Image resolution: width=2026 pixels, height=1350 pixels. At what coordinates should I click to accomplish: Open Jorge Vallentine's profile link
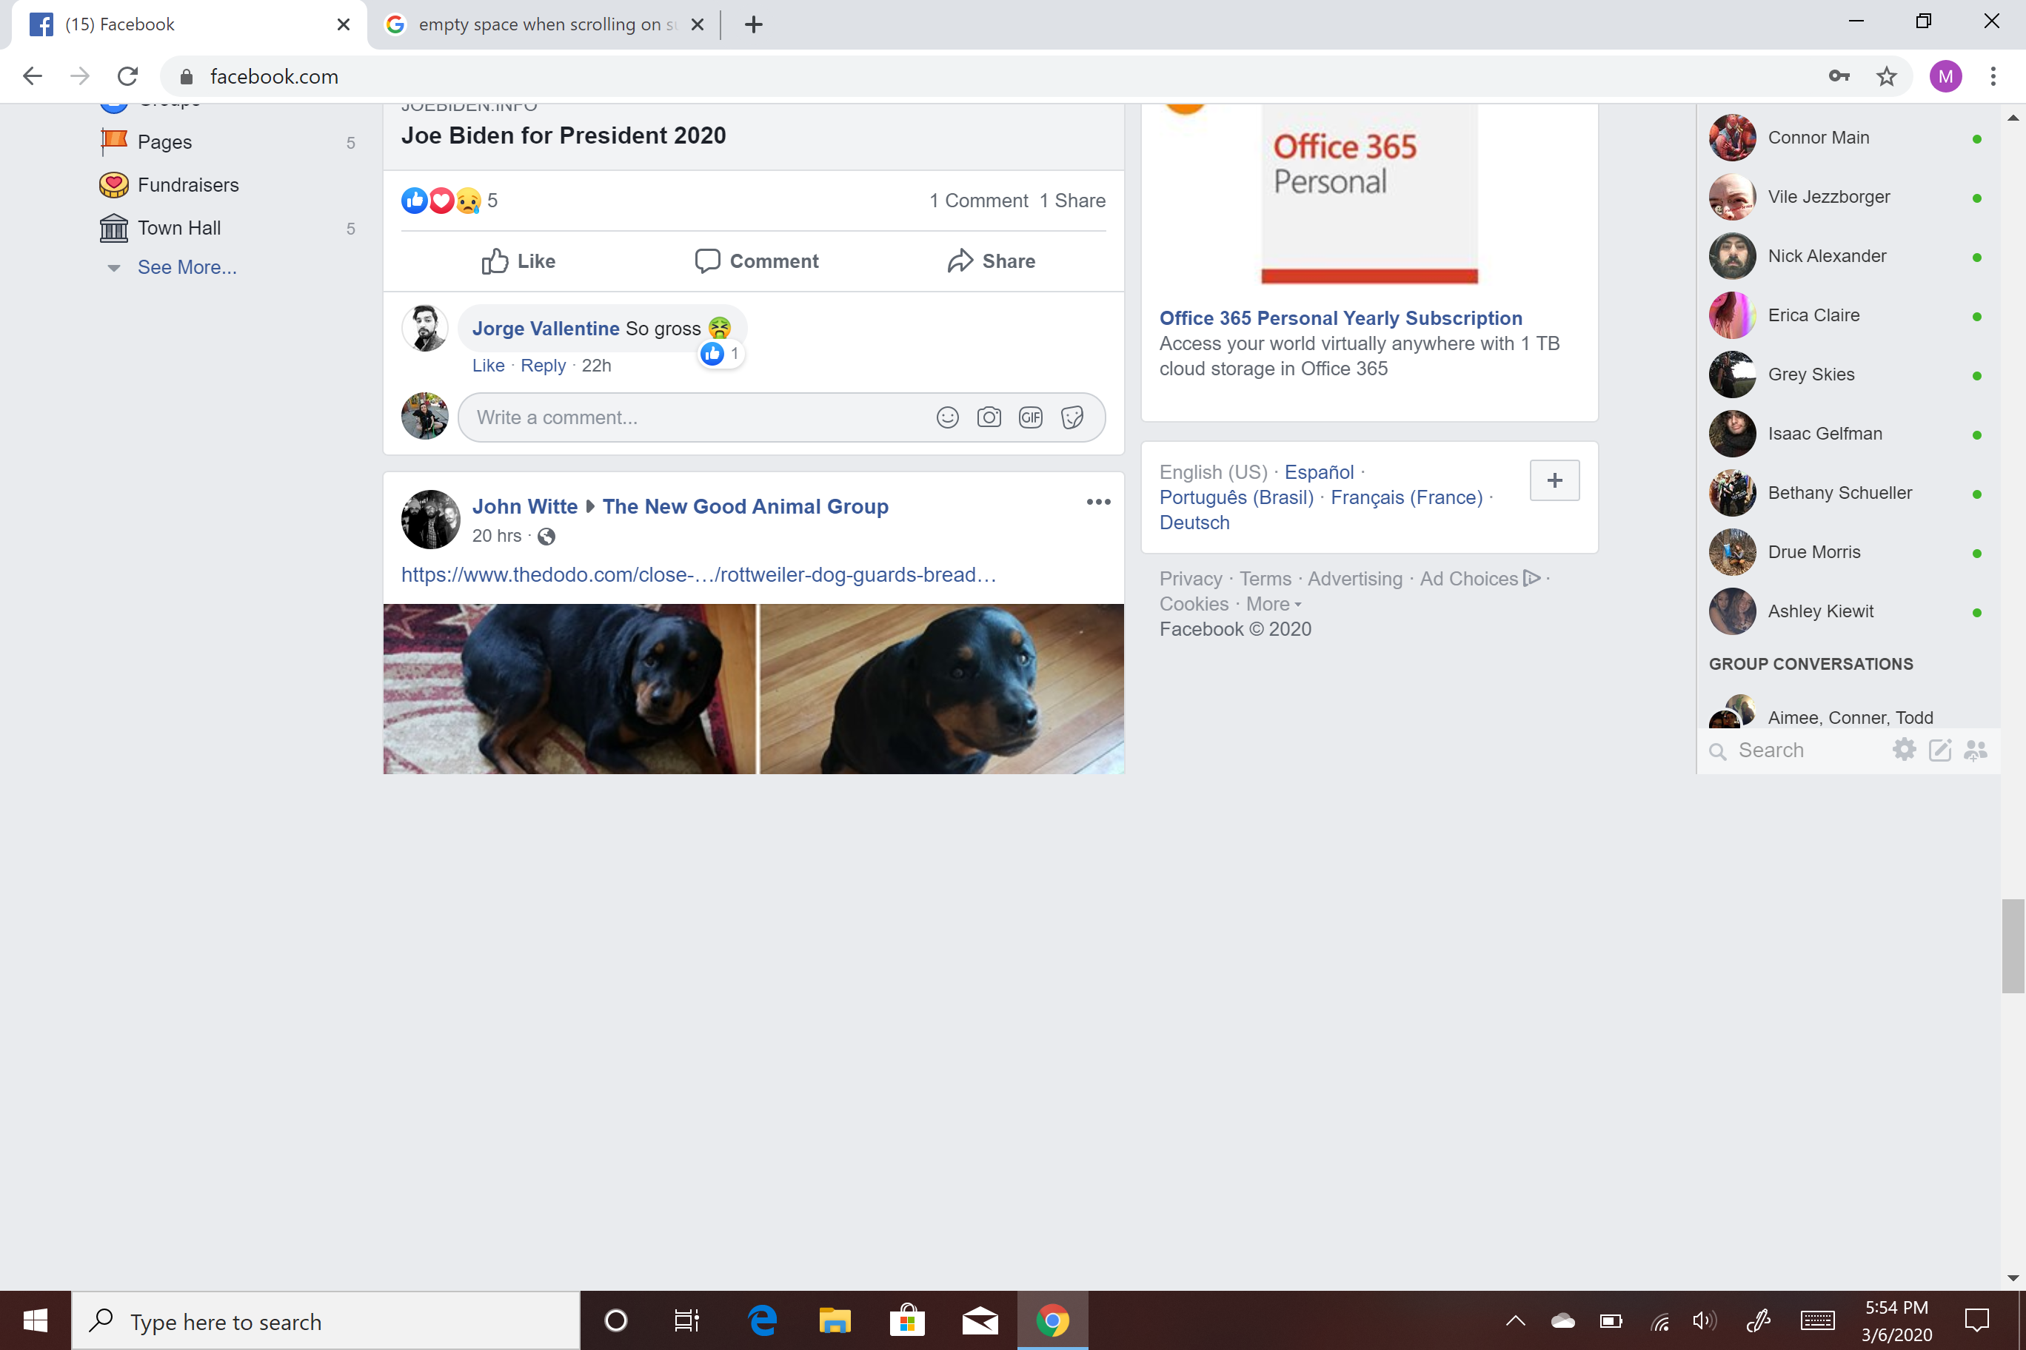[x=545, y=328]
